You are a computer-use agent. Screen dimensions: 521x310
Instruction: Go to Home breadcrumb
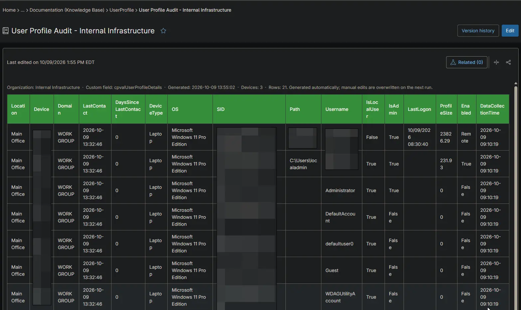click(x=9, y=10)
